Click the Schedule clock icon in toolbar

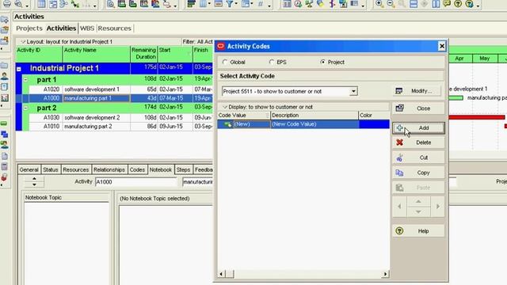(x=298, y=4)
